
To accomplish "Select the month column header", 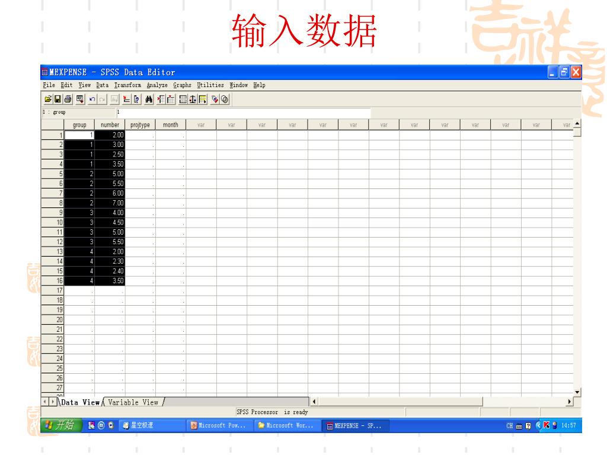I will tap(171, 125).
